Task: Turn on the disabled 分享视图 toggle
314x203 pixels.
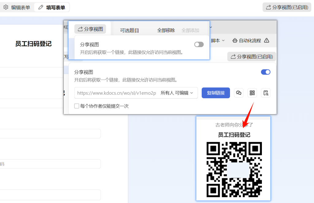Action: (x=199, y=44)
